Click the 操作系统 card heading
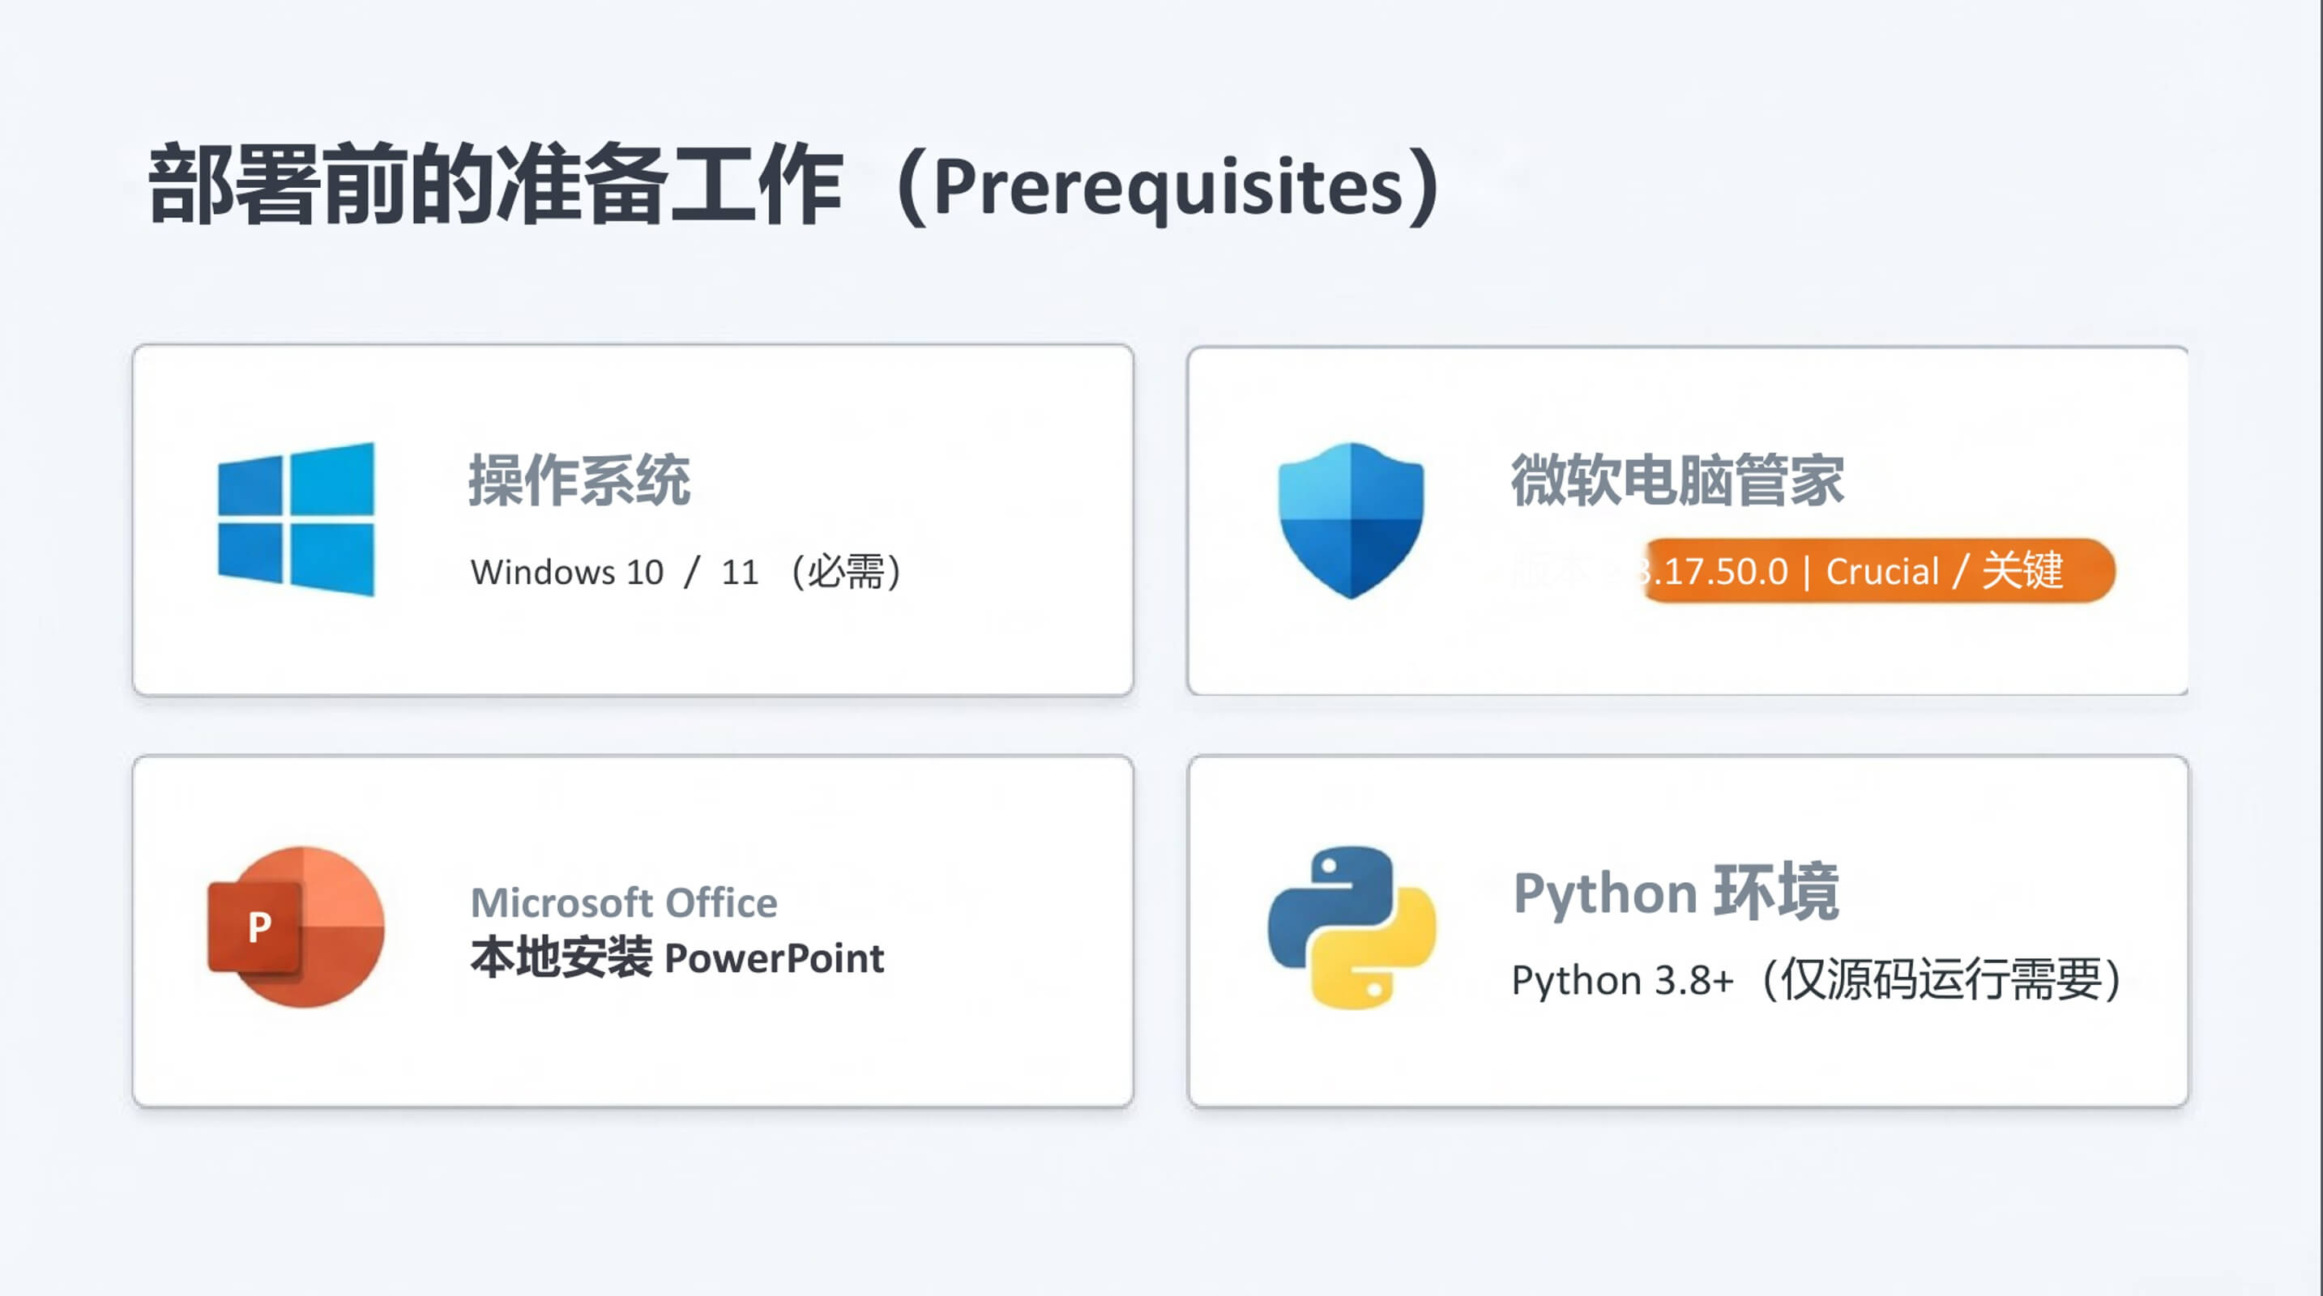Viewport: 2323px width, 1296px height. coord(579,480)
